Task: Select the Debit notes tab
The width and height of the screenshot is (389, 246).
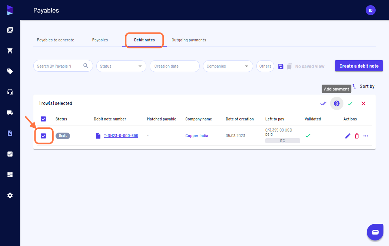Action: (x=144, y=40)
